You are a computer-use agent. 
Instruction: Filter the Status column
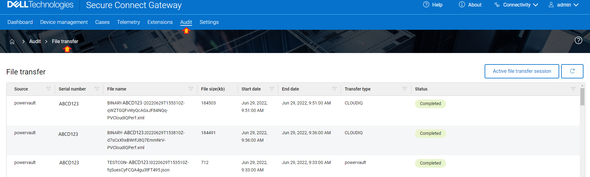pos(573,89)
